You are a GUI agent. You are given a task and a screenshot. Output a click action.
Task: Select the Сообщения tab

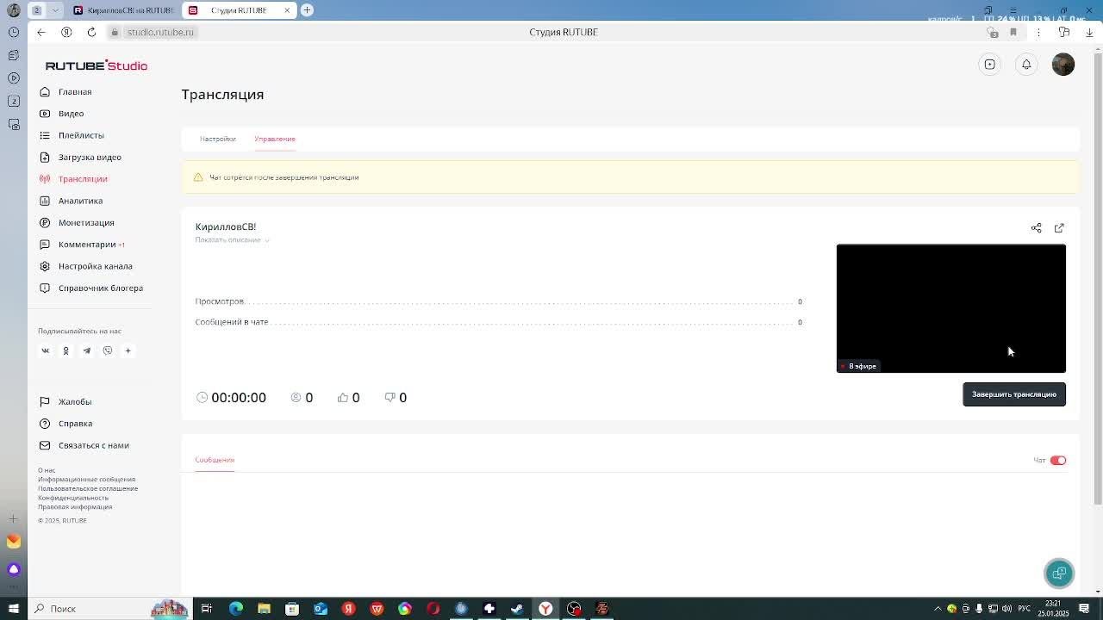215,460
